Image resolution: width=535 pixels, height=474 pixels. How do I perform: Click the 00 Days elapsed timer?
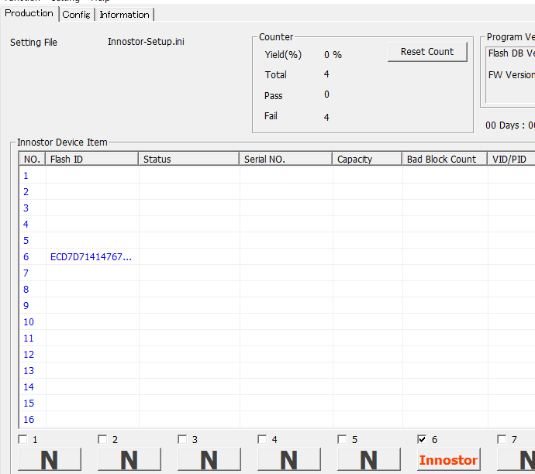(x=510, y=125)
